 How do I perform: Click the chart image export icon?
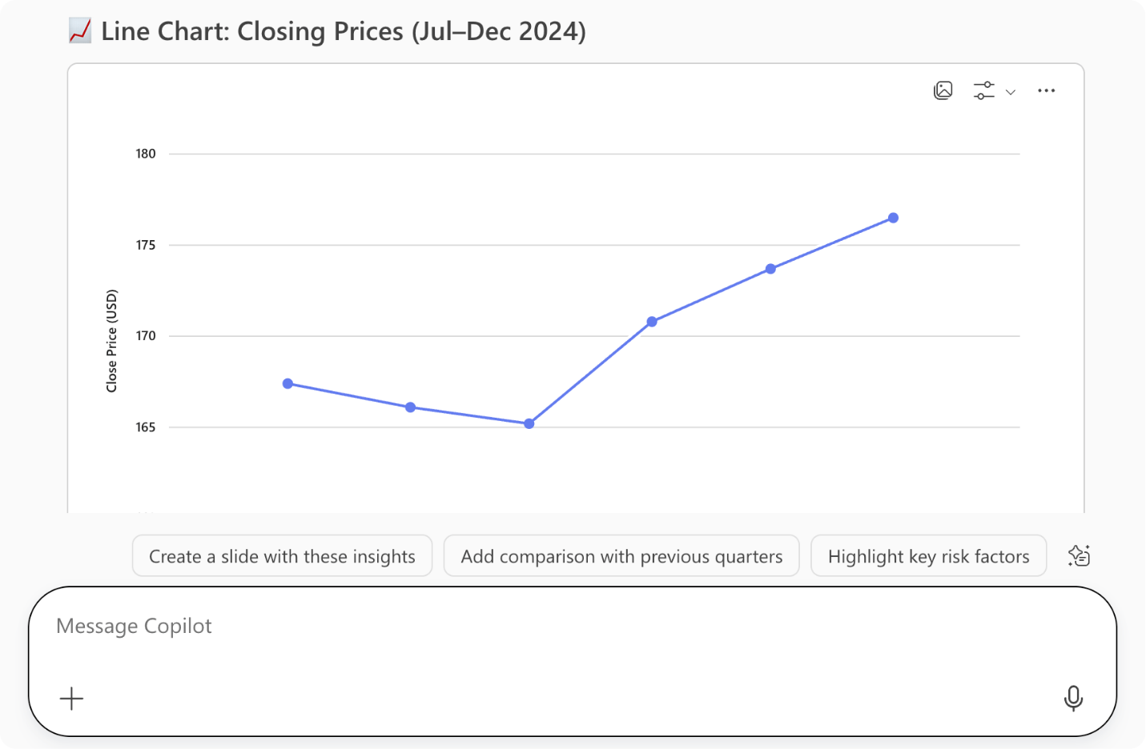(x=943, y=90)
